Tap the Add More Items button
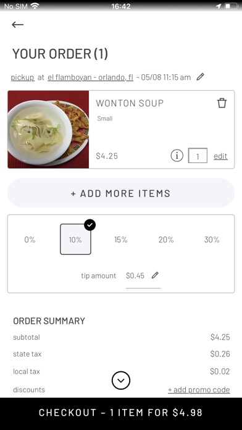The image size is (242, 430). (x=121, y=193)
